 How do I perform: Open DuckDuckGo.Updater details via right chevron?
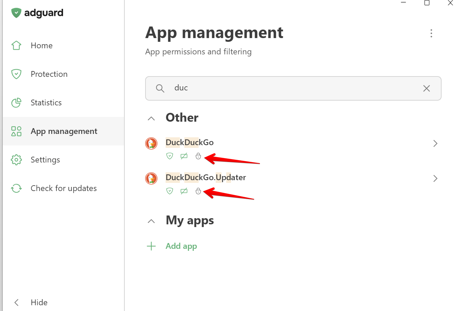(435, 178)
